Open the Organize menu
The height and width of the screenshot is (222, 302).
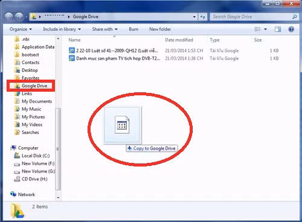(x=21, y=30)
